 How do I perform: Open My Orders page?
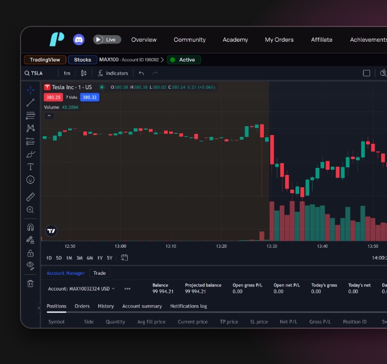tap(279, 39)
